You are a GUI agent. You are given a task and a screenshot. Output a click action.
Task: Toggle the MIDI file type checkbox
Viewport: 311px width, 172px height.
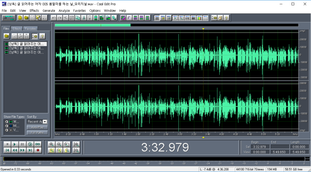tap(6, 126)
